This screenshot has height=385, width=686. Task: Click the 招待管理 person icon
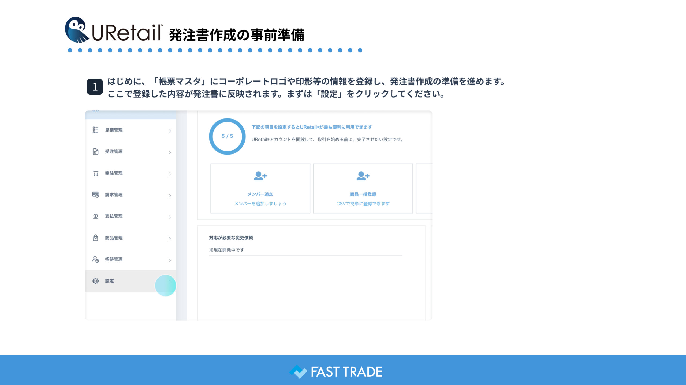pos(95,259)
